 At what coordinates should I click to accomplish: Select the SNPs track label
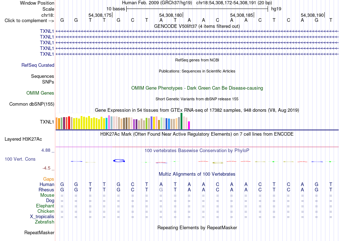pos(48,82)
